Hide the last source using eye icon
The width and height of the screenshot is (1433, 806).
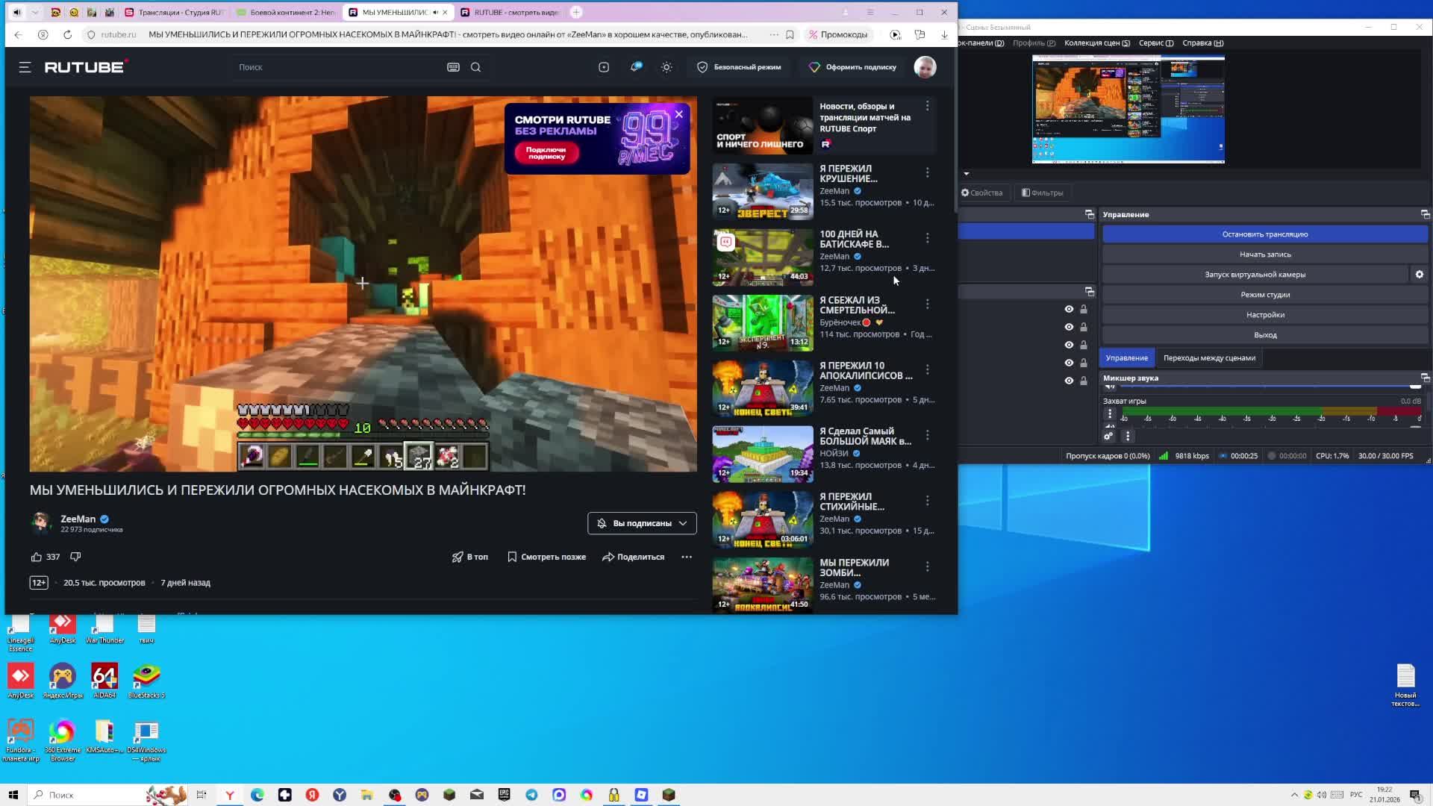pos(1069,381)
